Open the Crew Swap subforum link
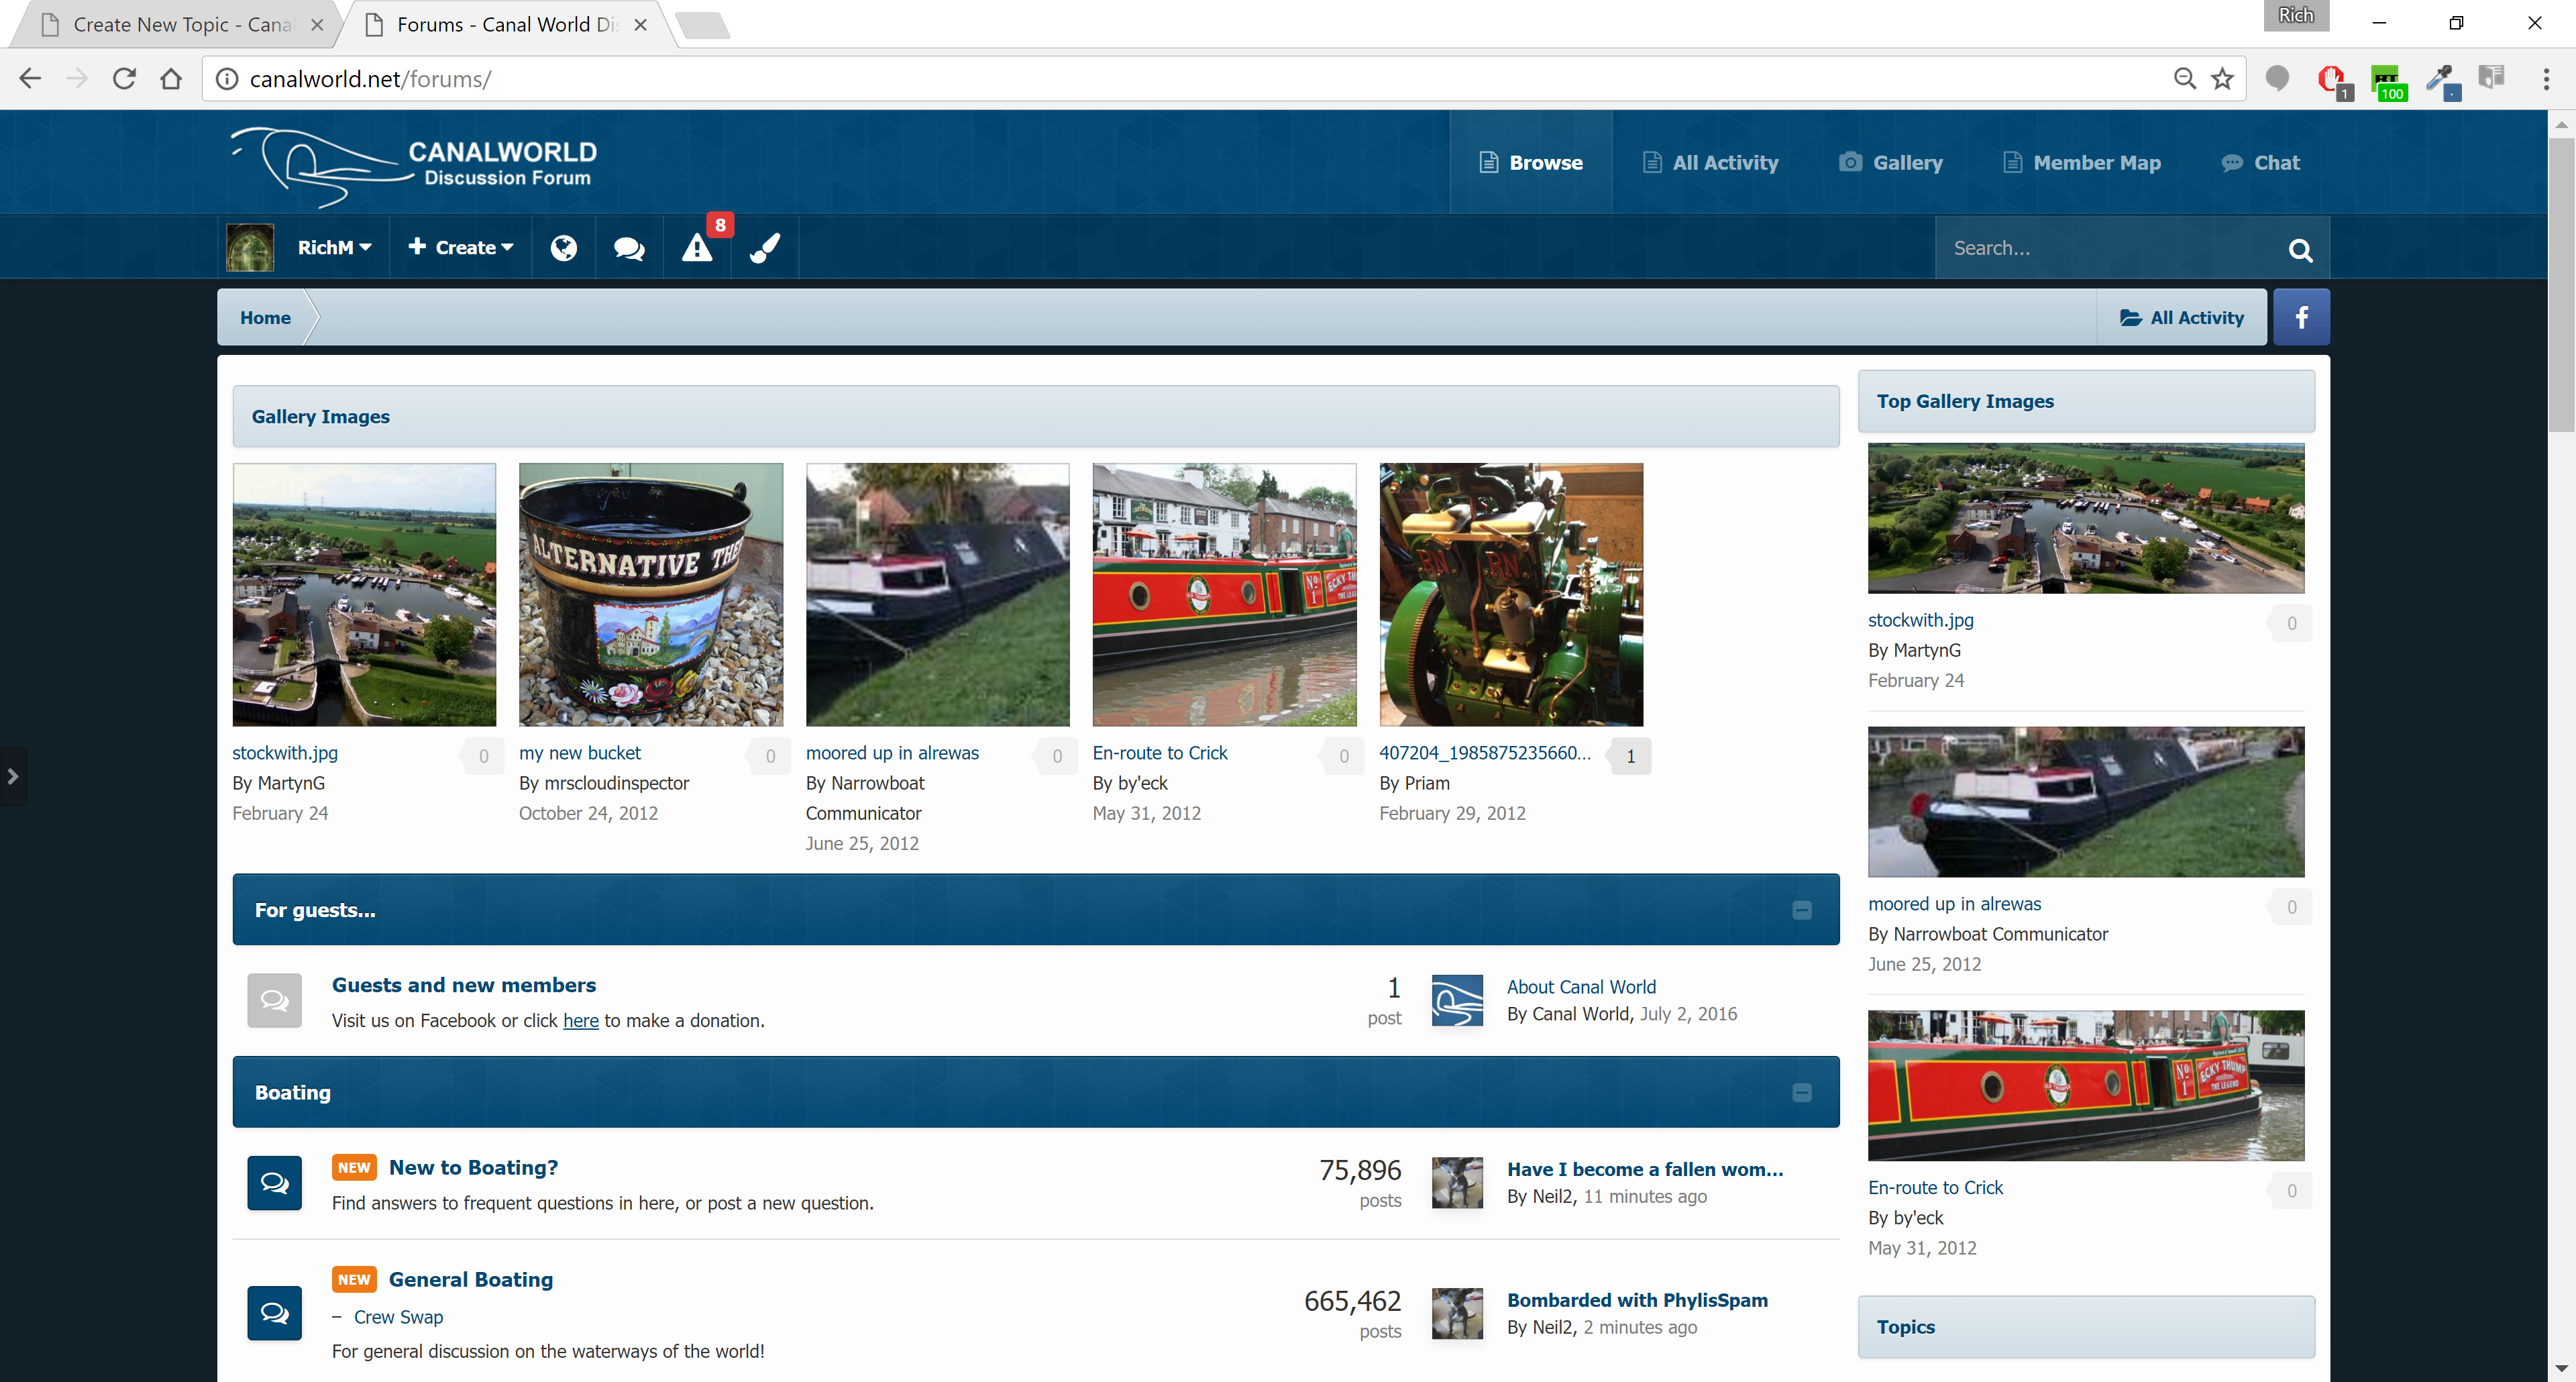The image size is (2576, 1382). tap(398, 1317)
